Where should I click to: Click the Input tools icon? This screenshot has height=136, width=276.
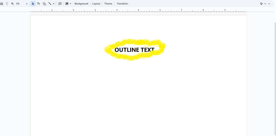click(x=67, y=4)
